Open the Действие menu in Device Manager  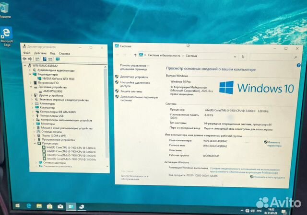[40, 53]
